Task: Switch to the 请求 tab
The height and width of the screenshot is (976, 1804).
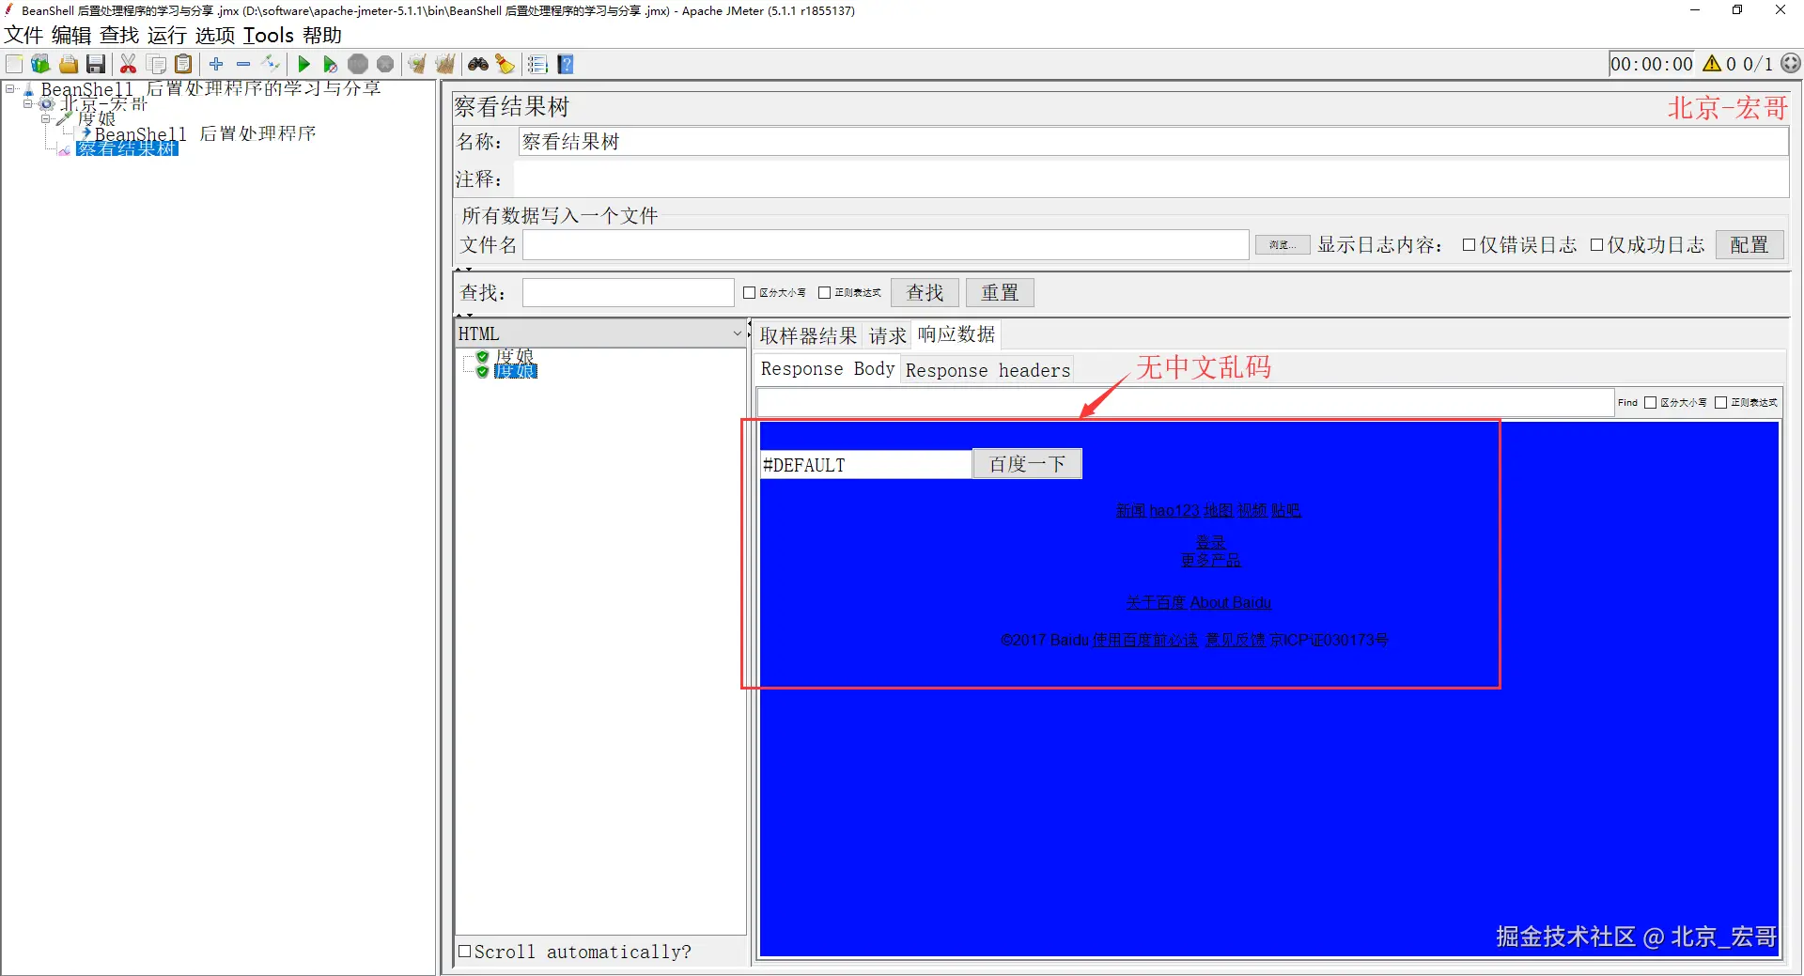Action: [887, 335]
